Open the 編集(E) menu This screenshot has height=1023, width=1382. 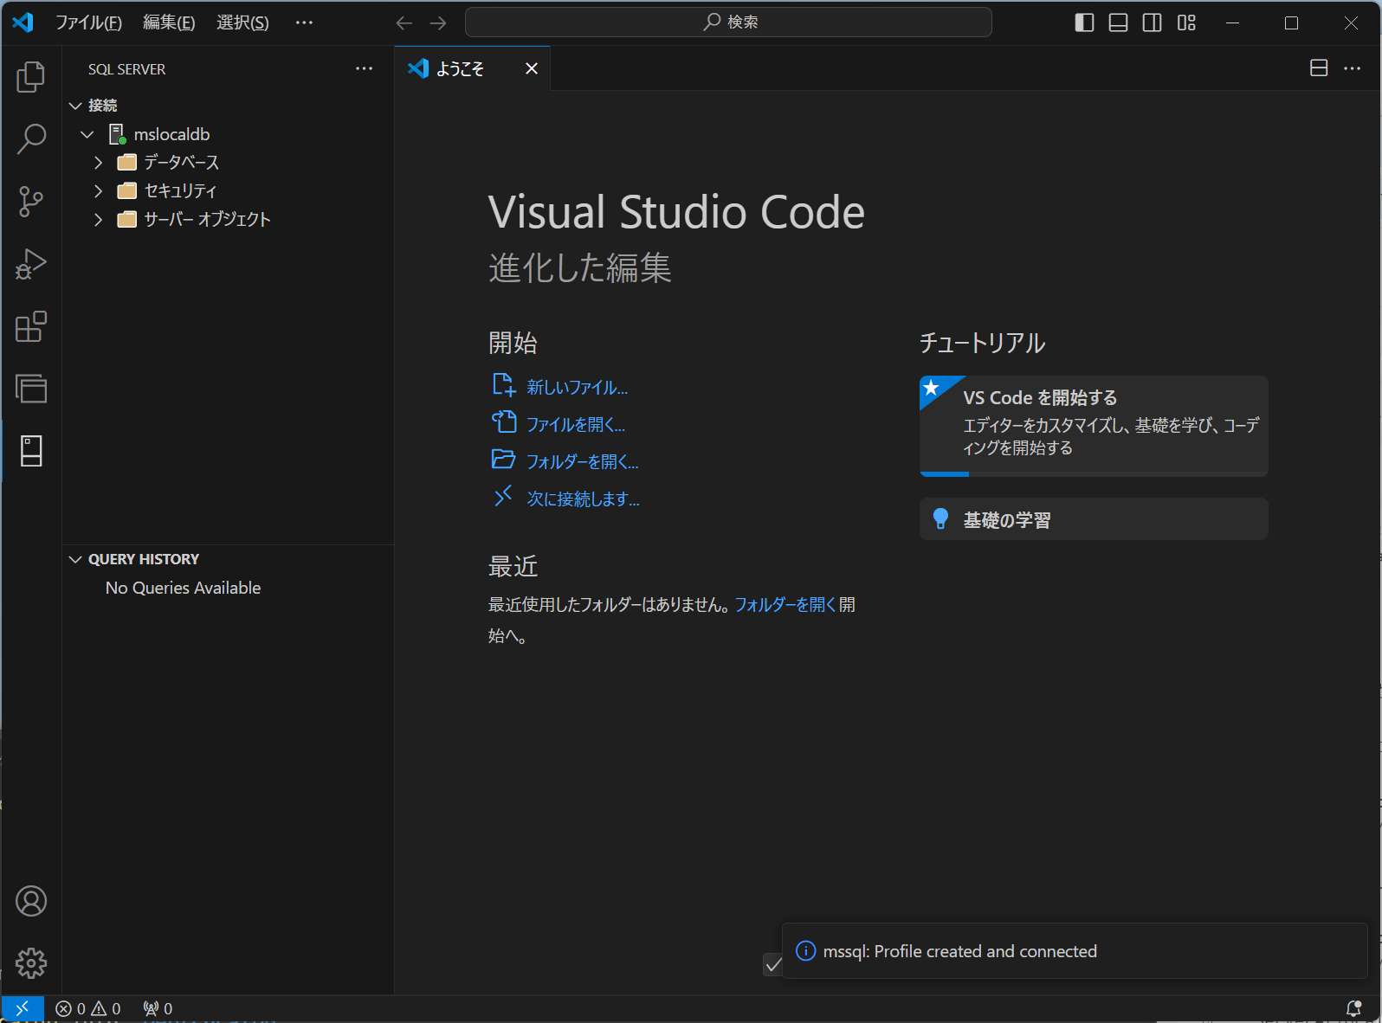click(x=169, y=23)
